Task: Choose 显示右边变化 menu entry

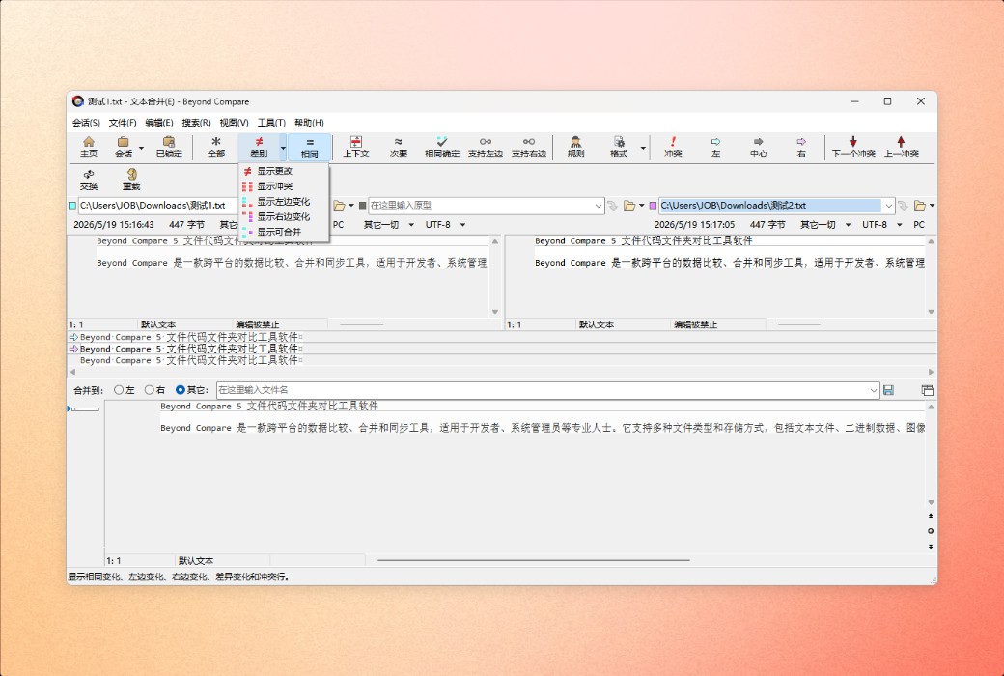Action: pyautogui.click(x=284, y=216)
